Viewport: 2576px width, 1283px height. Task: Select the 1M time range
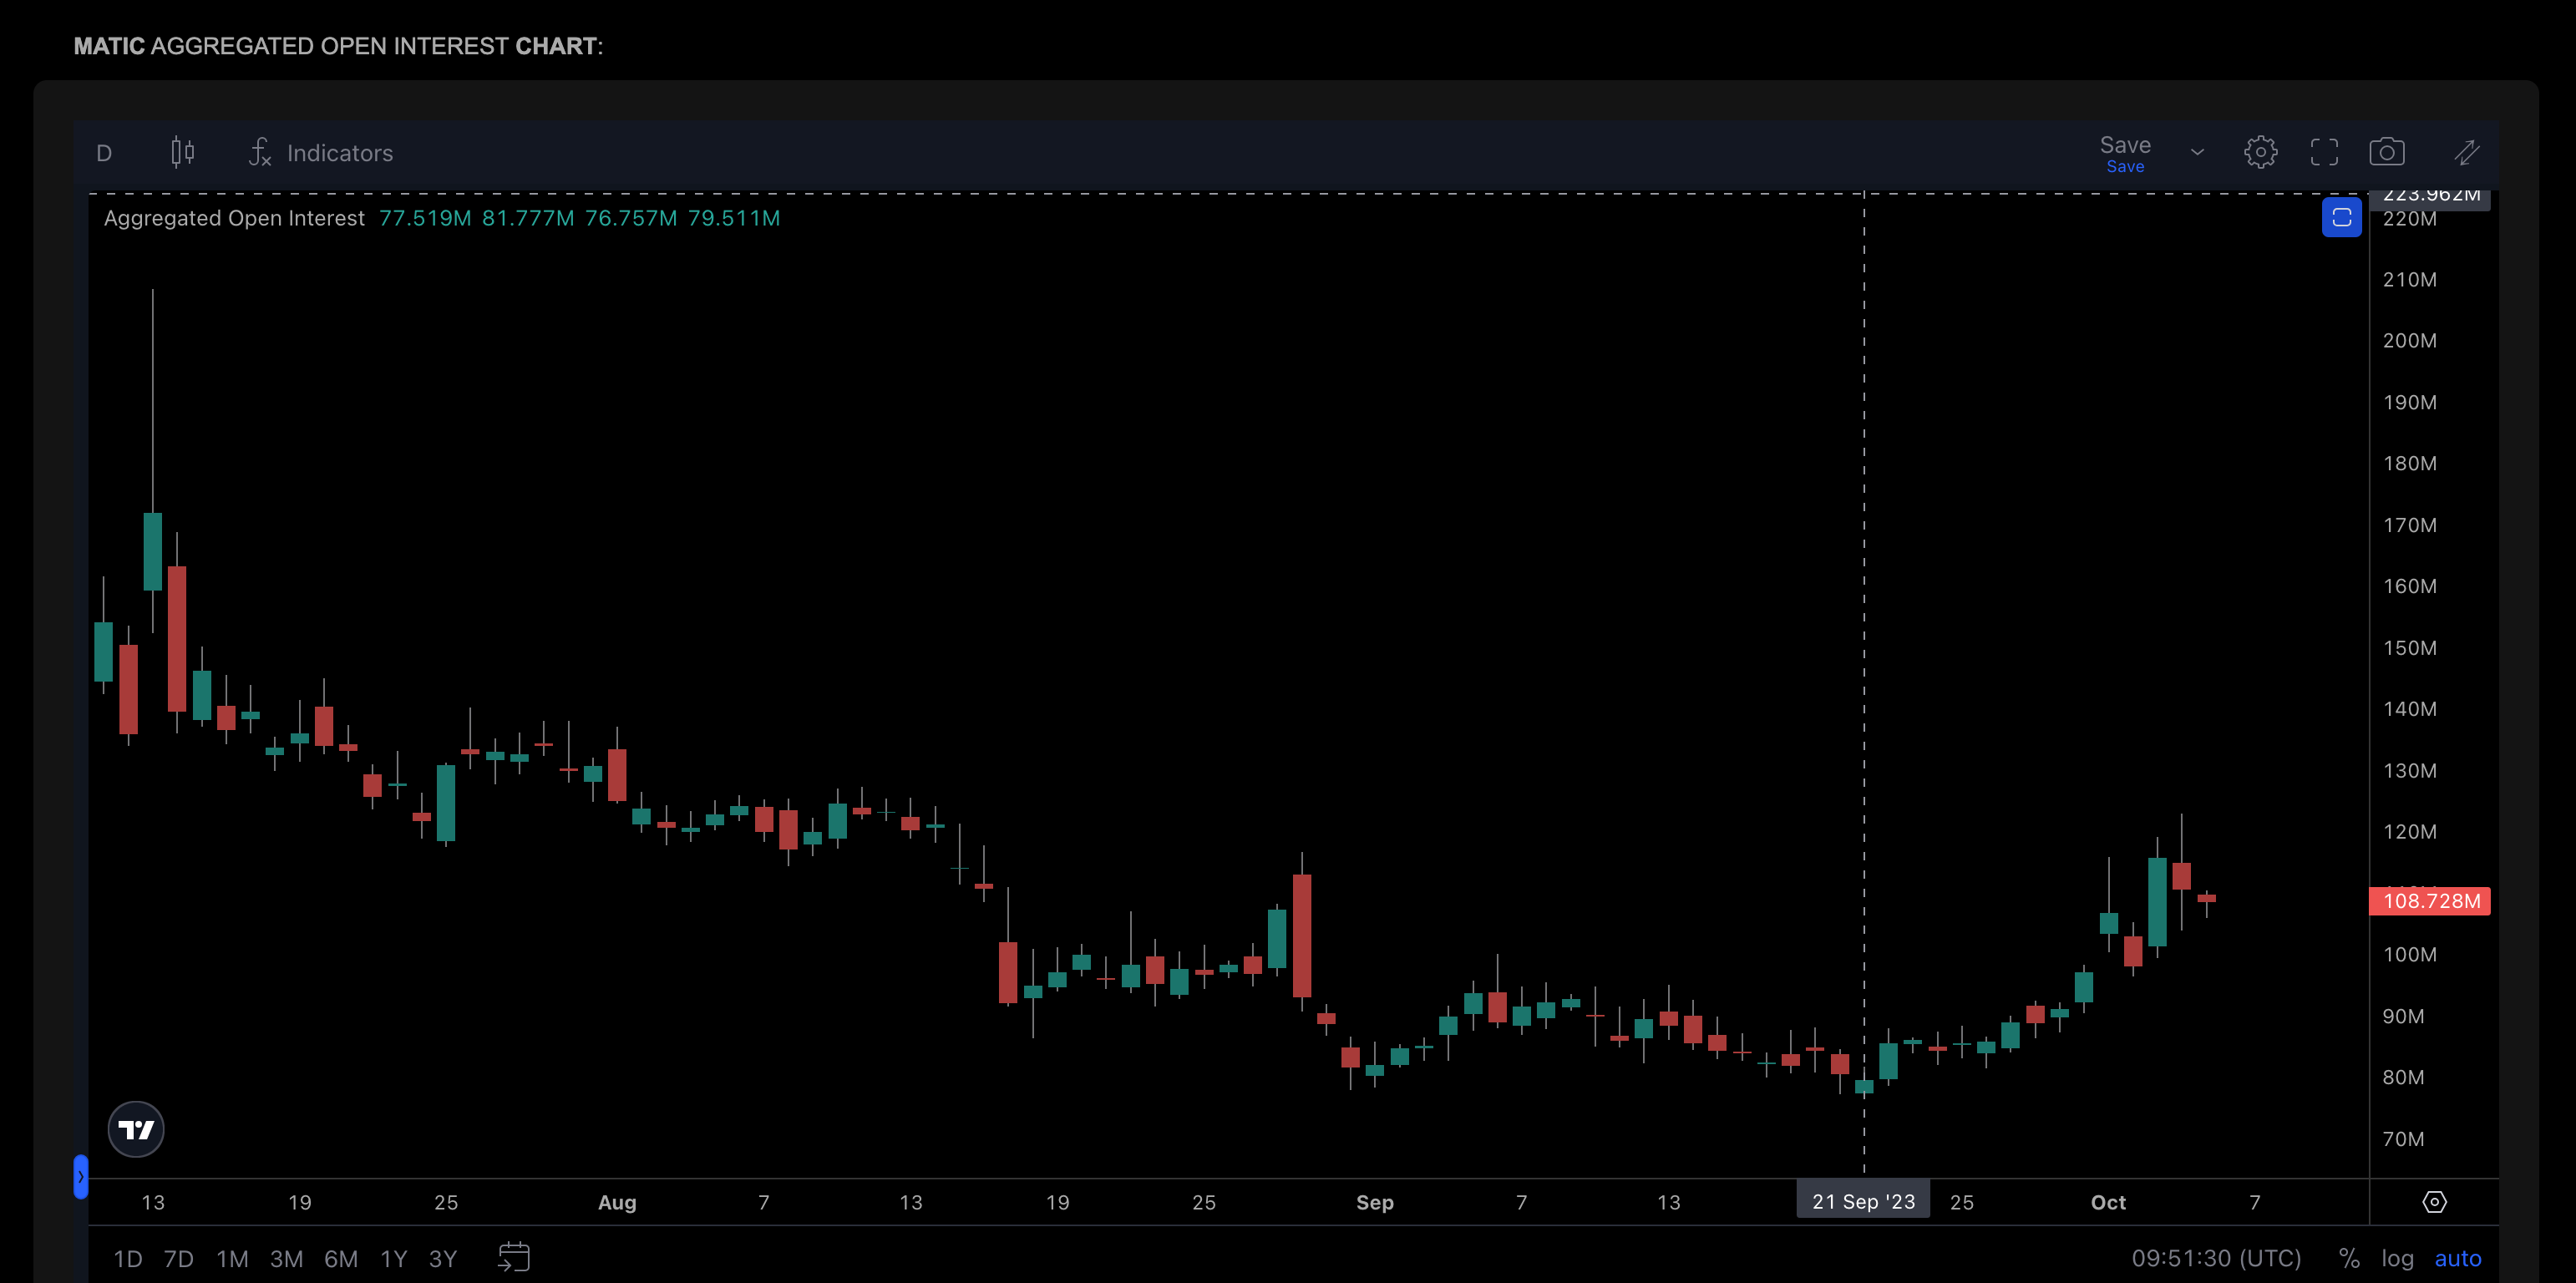(232, 1258)
